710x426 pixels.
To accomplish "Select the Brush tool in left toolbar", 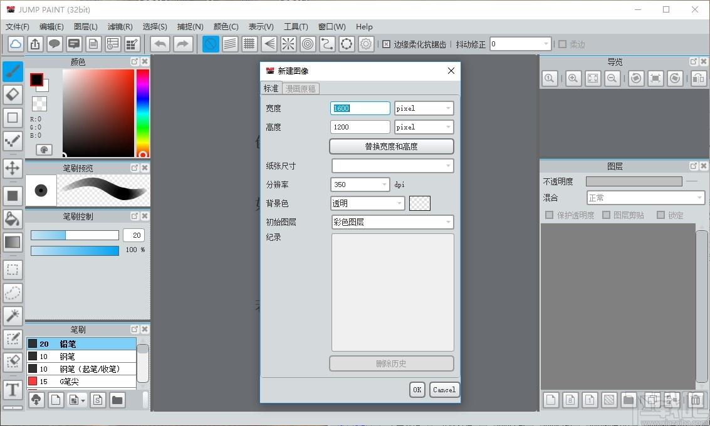I will tap(13, 71).
